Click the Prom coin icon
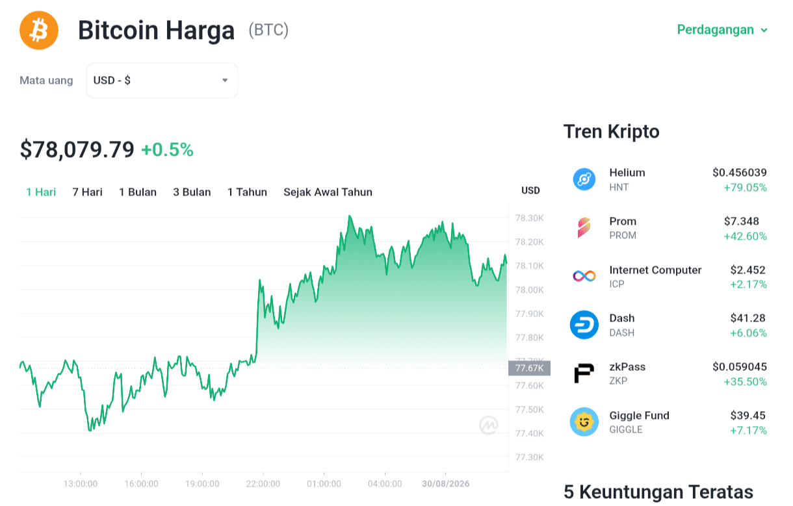The image size is (793, 506). 584,228
